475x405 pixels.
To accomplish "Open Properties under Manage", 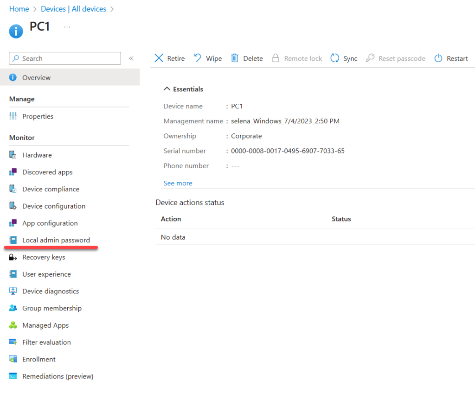I will pos(38,116).
